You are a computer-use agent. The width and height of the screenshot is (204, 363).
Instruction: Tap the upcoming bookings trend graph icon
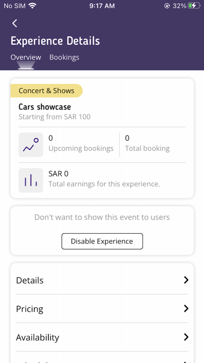(31, 144)
